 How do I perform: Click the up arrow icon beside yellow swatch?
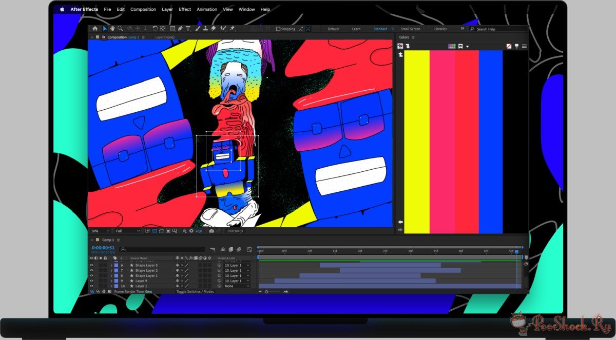coord(401,54)
